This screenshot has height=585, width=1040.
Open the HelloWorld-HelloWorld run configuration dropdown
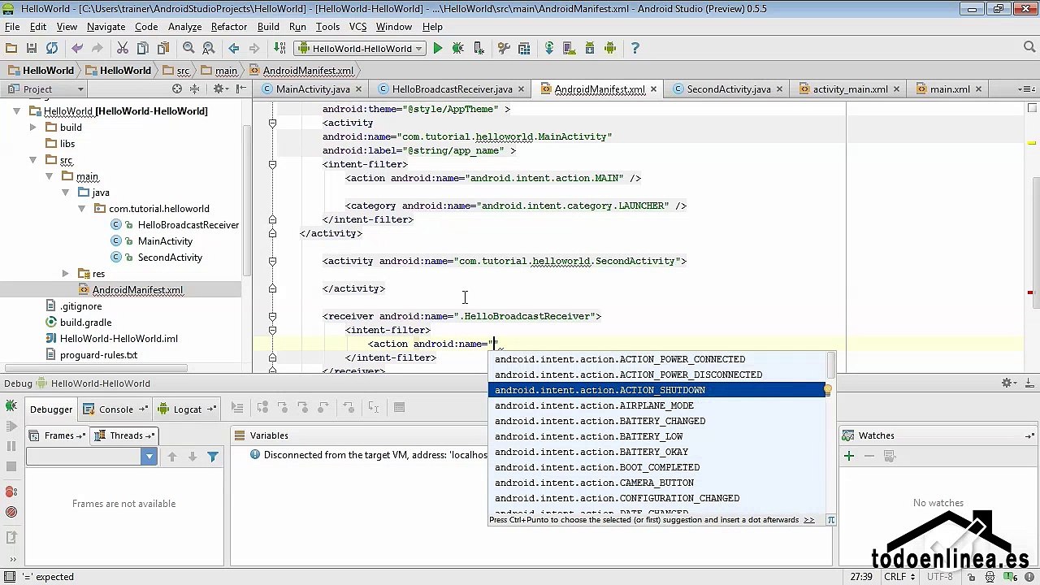click(362, 49)
